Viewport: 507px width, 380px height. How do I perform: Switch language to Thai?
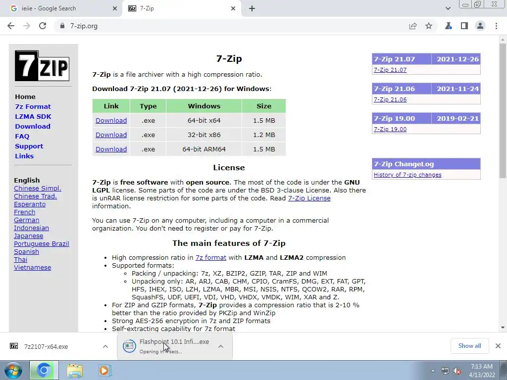(x=21, y=259)
